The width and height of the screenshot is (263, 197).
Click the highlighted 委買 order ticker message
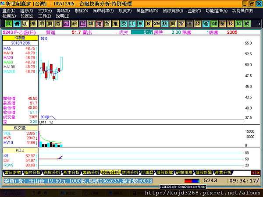tap(78, 181)
